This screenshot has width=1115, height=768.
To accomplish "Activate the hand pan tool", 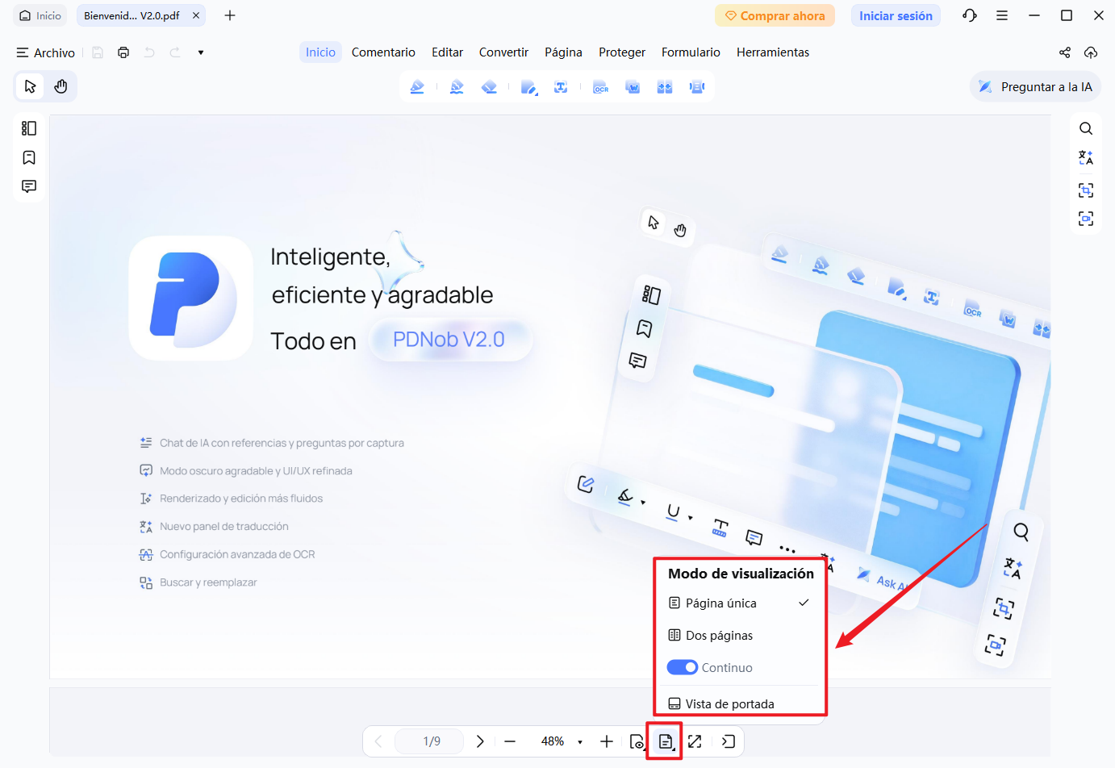I will pyautogui.click(x=61, y=86).
